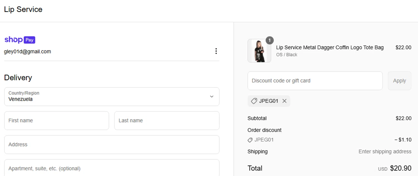Screen dimensions: 418x176
Task: Click into the Address field
Action: [x=112, y=145]
